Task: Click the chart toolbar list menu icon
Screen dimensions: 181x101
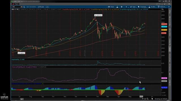Action: click(x=169, y=7)
